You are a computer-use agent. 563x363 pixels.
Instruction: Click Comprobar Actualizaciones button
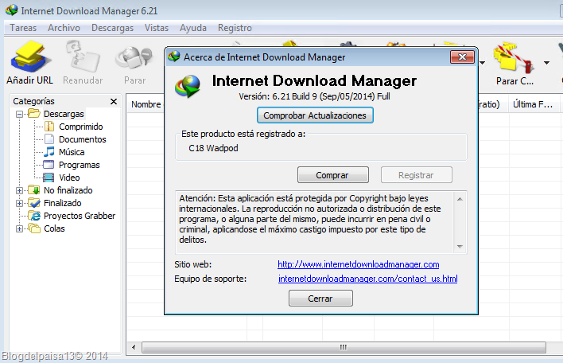point(315,115)
